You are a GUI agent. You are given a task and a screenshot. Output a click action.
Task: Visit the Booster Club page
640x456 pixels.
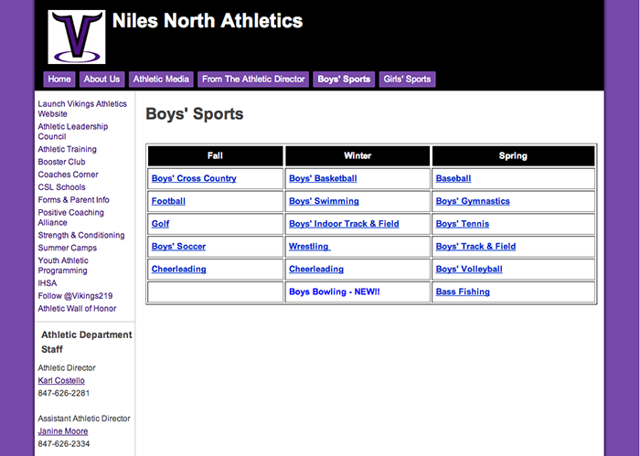click(x=61, y=162)
